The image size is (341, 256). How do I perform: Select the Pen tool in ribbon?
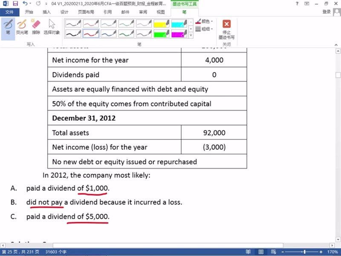point(8,26)
